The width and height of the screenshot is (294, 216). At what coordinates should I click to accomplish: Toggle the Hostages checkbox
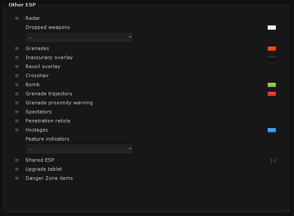click(x=17, y=130)
